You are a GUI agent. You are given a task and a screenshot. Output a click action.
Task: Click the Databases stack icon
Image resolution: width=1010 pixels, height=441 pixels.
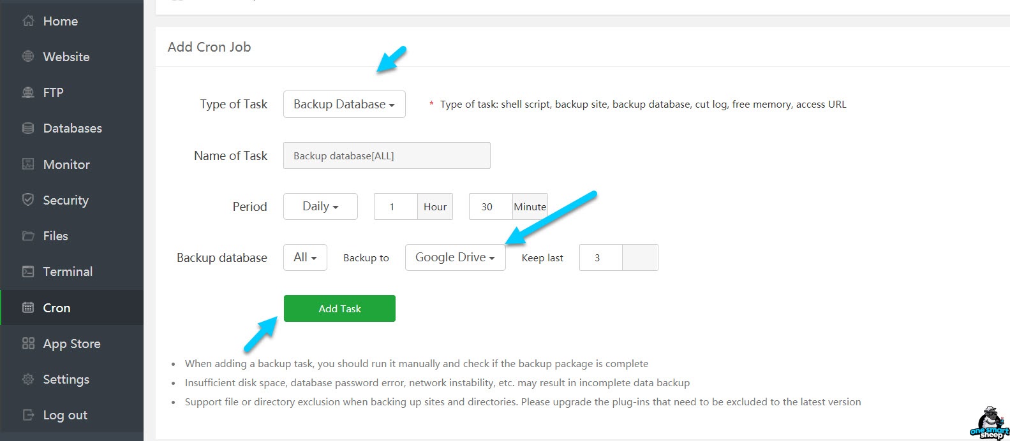point(28,128)
